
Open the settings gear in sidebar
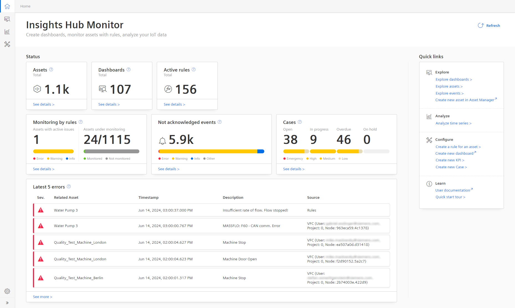coord(7,291)
